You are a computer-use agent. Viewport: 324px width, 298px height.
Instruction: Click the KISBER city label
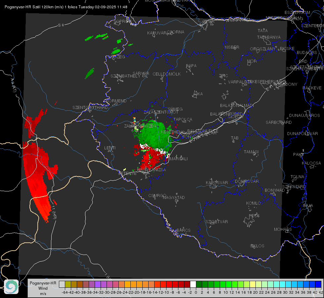pyautogui.click(x=232, y=47)
